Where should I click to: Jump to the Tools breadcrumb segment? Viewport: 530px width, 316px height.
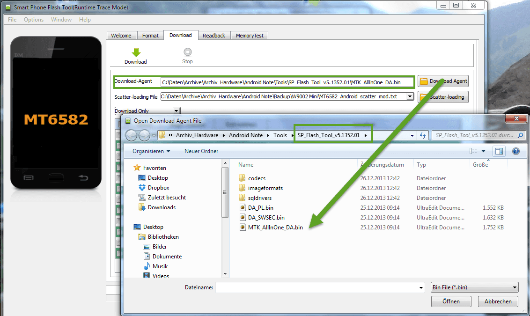pyautogui.click(x=280, y=135)
